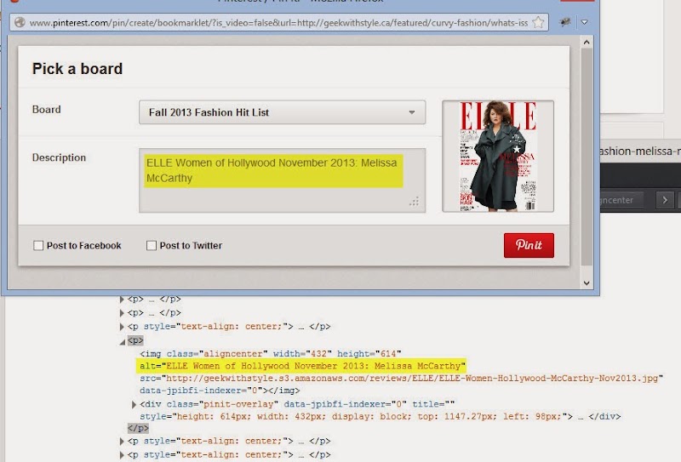Click the globe site identity icon

(20, 22)
